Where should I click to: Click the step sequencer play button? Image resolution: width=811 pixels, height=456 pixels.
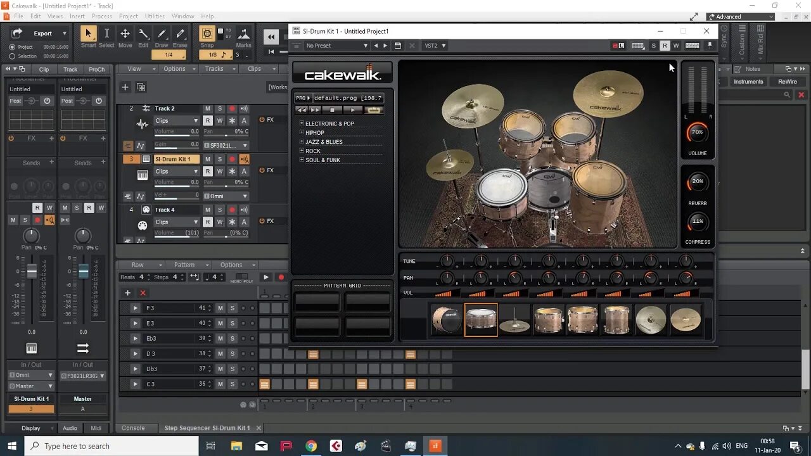(x=266, y=277)
